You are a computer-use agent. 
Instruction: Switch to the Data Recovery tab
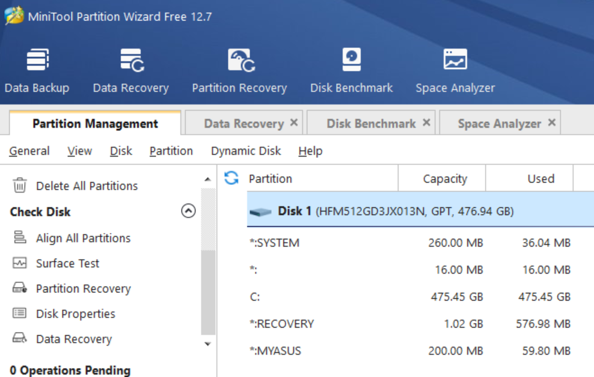pyautogui.click(x=244, y=123)
